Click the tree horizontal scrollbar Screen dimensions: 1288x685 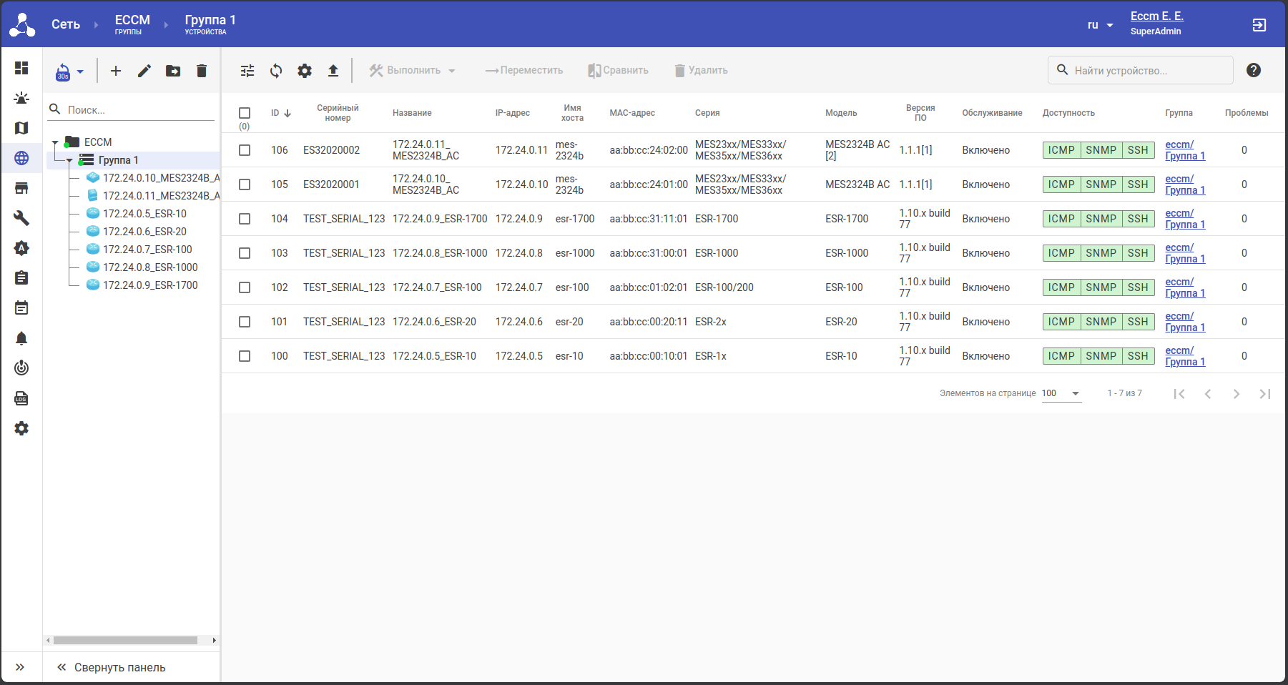[125, 641]
